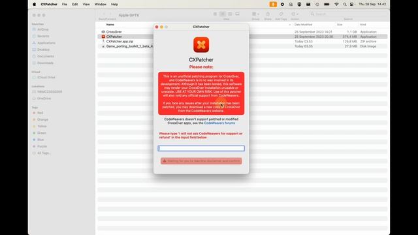Click the orange microphone status icon in menu bar
418x235 pixels.
(273, 5)
